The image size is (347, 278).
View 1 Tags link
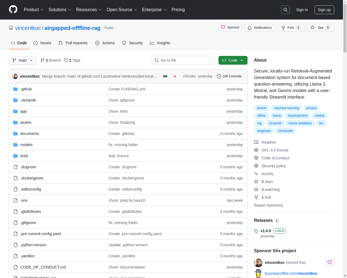(72, 60)
